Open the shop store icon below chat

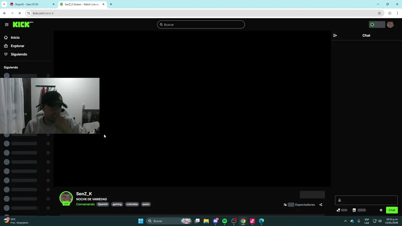click(x=354, y=210)
